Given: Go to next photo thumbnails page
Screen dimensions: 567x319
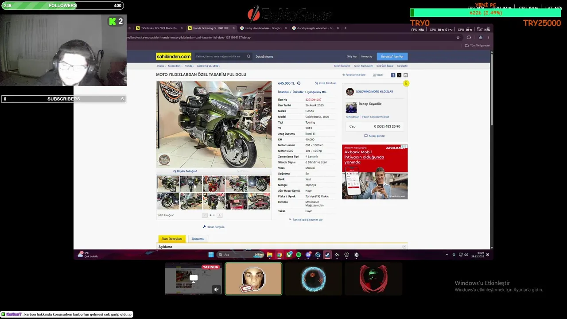Looking at the screenshot, I should pyautogui.click(x=219, y=215).
